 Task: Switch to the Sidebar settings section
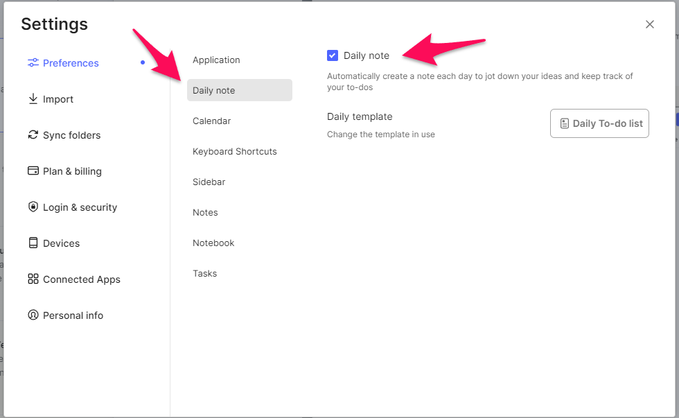(x=209, y=182)
